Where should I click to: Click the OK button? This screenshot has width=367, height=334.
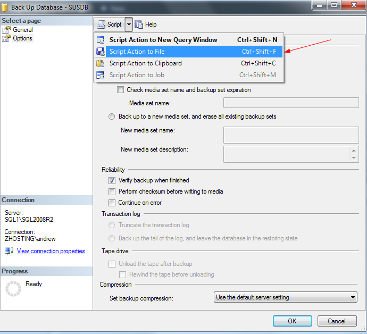(293, 321)
